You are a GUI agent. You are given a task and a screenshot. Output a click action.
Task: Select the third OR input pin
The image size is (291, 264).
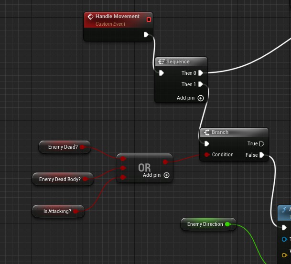[x=123, y=177]
